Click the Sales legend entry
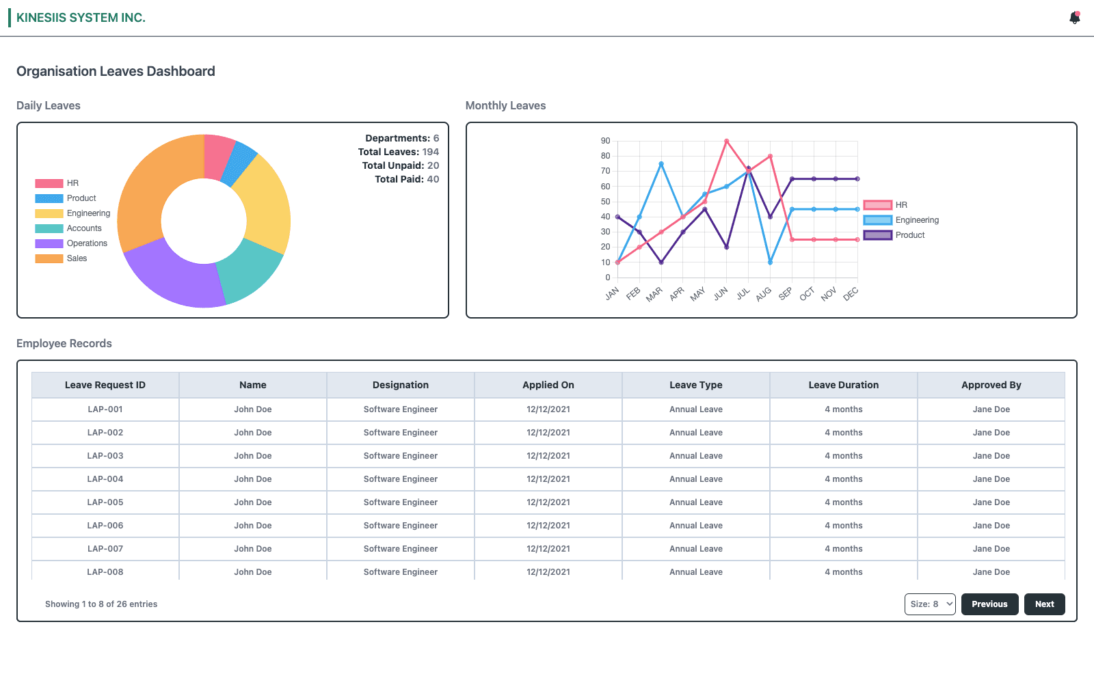The image size is (1094, 687). pos(62,258)
